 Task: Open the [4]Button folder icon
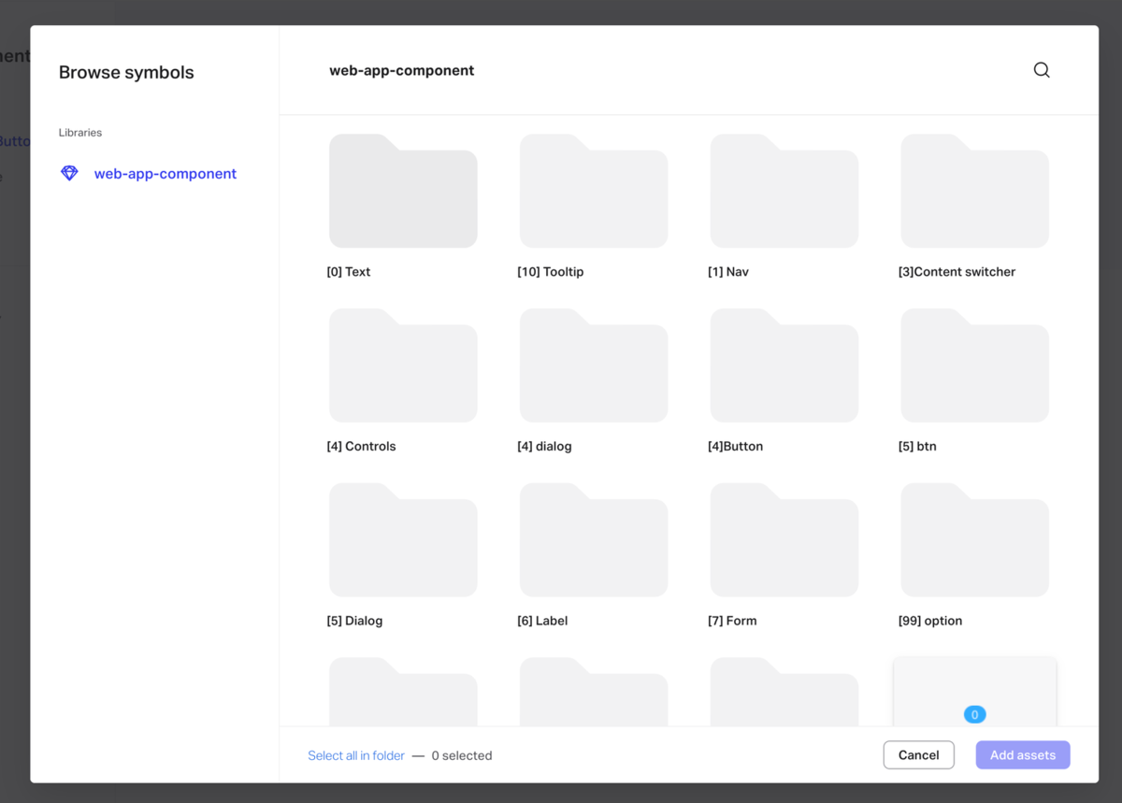point(784,366)
